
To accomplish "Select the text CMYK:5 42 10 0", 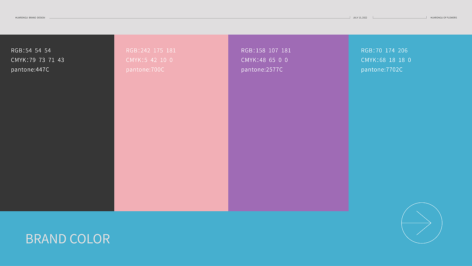I will (x=149, y=60).
